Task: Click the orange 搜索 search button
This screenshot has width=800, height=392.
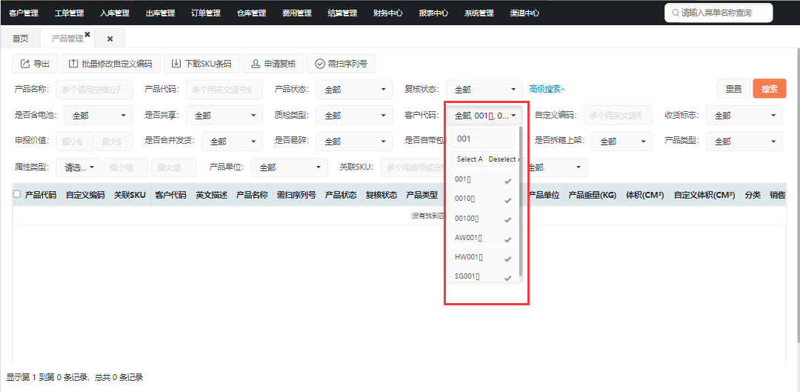Action: pos(770,89)
